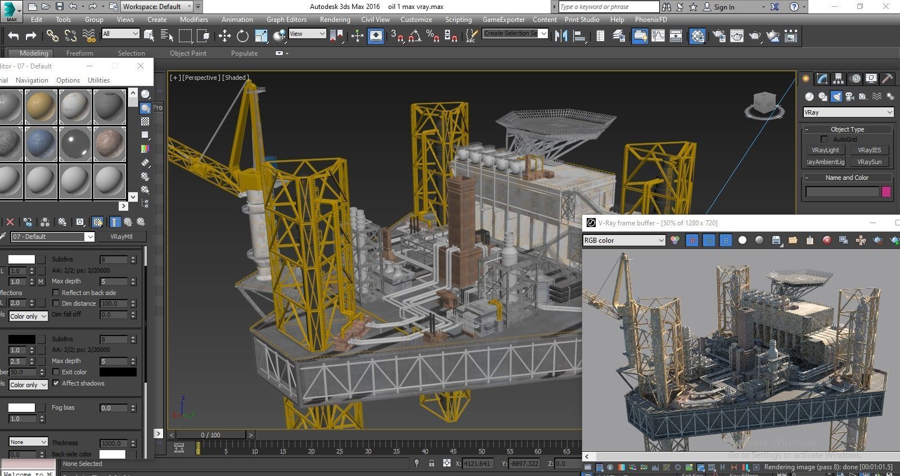Click the [Shaded] viewport label
The width and height of the screenshot is (900, 476).
click(236, 78)
